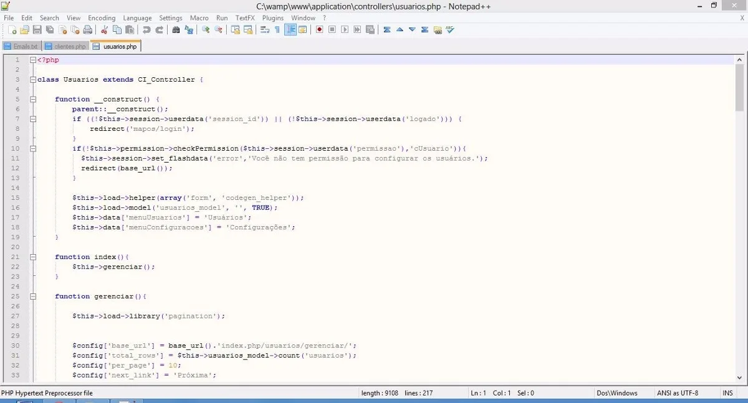Click the Undo arrow icon
The image size is (748, 403).
click(x=146, y=30)
